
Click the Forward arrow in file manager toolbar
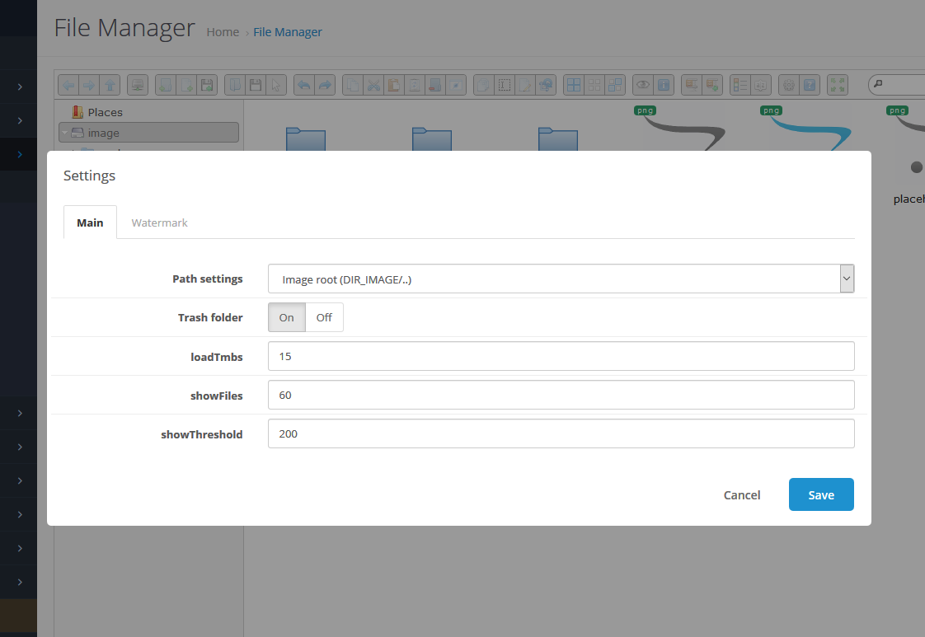(x=89, y=86)
